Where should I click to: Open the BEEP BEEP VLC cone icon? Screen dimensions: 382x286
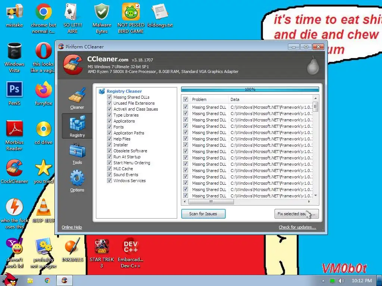click(x=43, y=211)
